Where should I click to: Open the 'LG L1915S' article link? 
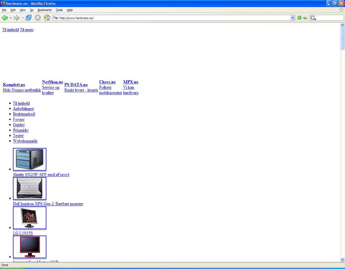click(23, 233)
